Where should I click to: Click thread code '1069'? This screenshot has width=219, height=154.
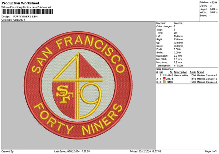click(x=193, y=82)
